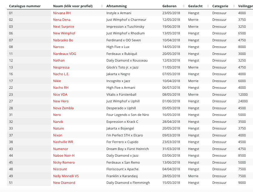This screenshot has height=192, width=253.
Task: Select Nardeaux VDG profile link
Action: coord(65,54)
